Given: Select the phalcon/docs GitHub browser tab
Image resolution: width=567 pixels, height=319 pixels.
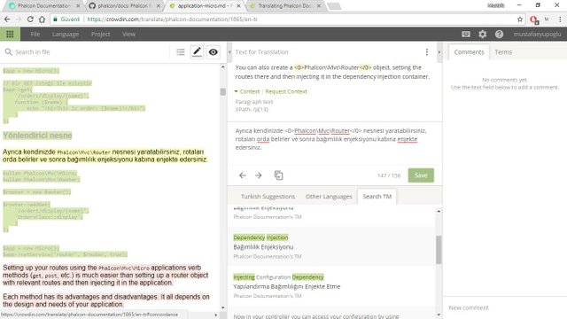Looking at the screenshot, I should tap(123, 6).
